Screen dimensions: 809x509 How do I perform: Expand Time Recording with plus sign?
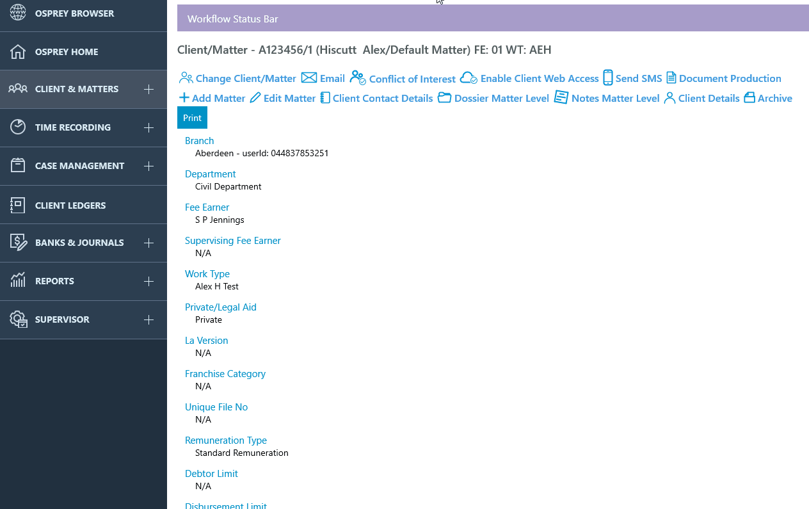(x=148, y=128)
